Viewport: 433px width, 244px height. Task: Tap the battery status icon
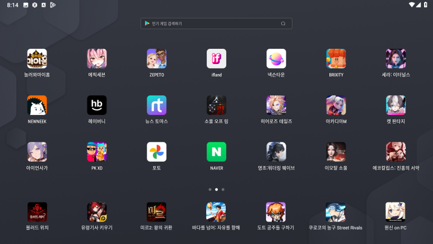point(426,4)
